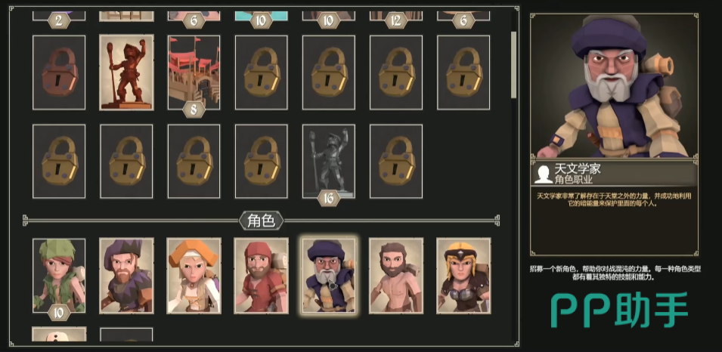Screen dimensions: 722x352
Task: Click the vertical scrollbar thumb
Action: (513, 64)
